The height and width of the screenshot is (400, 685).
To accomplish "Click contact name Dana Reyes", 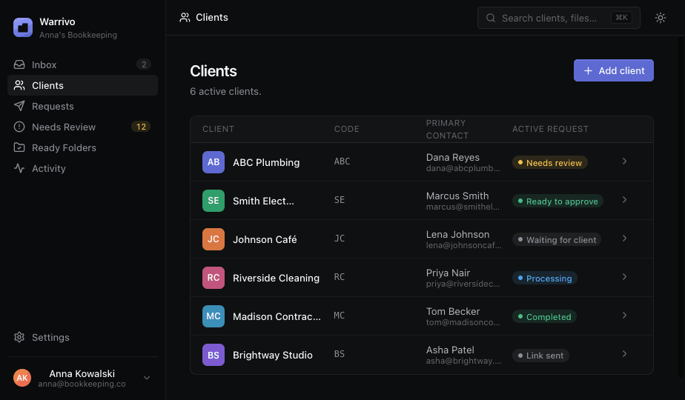I will pos(452,157).
